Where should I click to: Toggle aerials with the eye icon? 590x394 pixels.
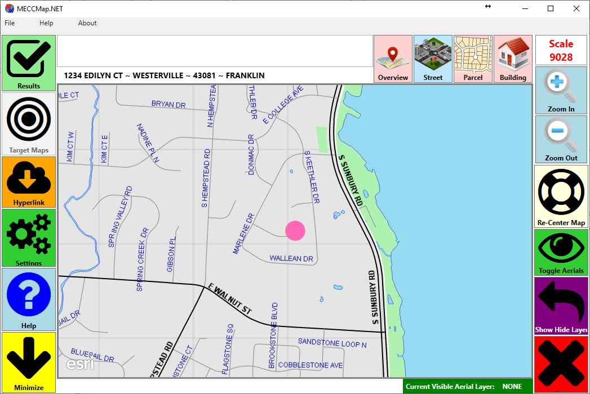click(561, 252)
